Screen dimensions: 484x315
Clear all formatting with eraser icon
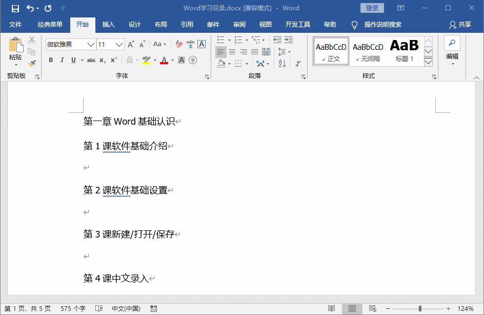179,44
